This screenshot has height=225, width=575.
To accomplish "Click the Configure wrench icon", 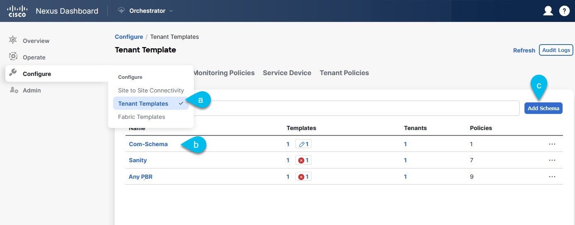I will 13,73.
